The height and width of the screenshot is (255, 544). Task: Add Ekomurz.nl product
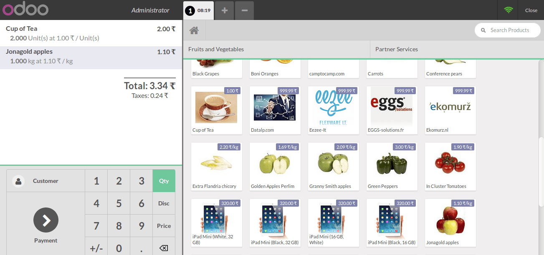coord(450,110)
